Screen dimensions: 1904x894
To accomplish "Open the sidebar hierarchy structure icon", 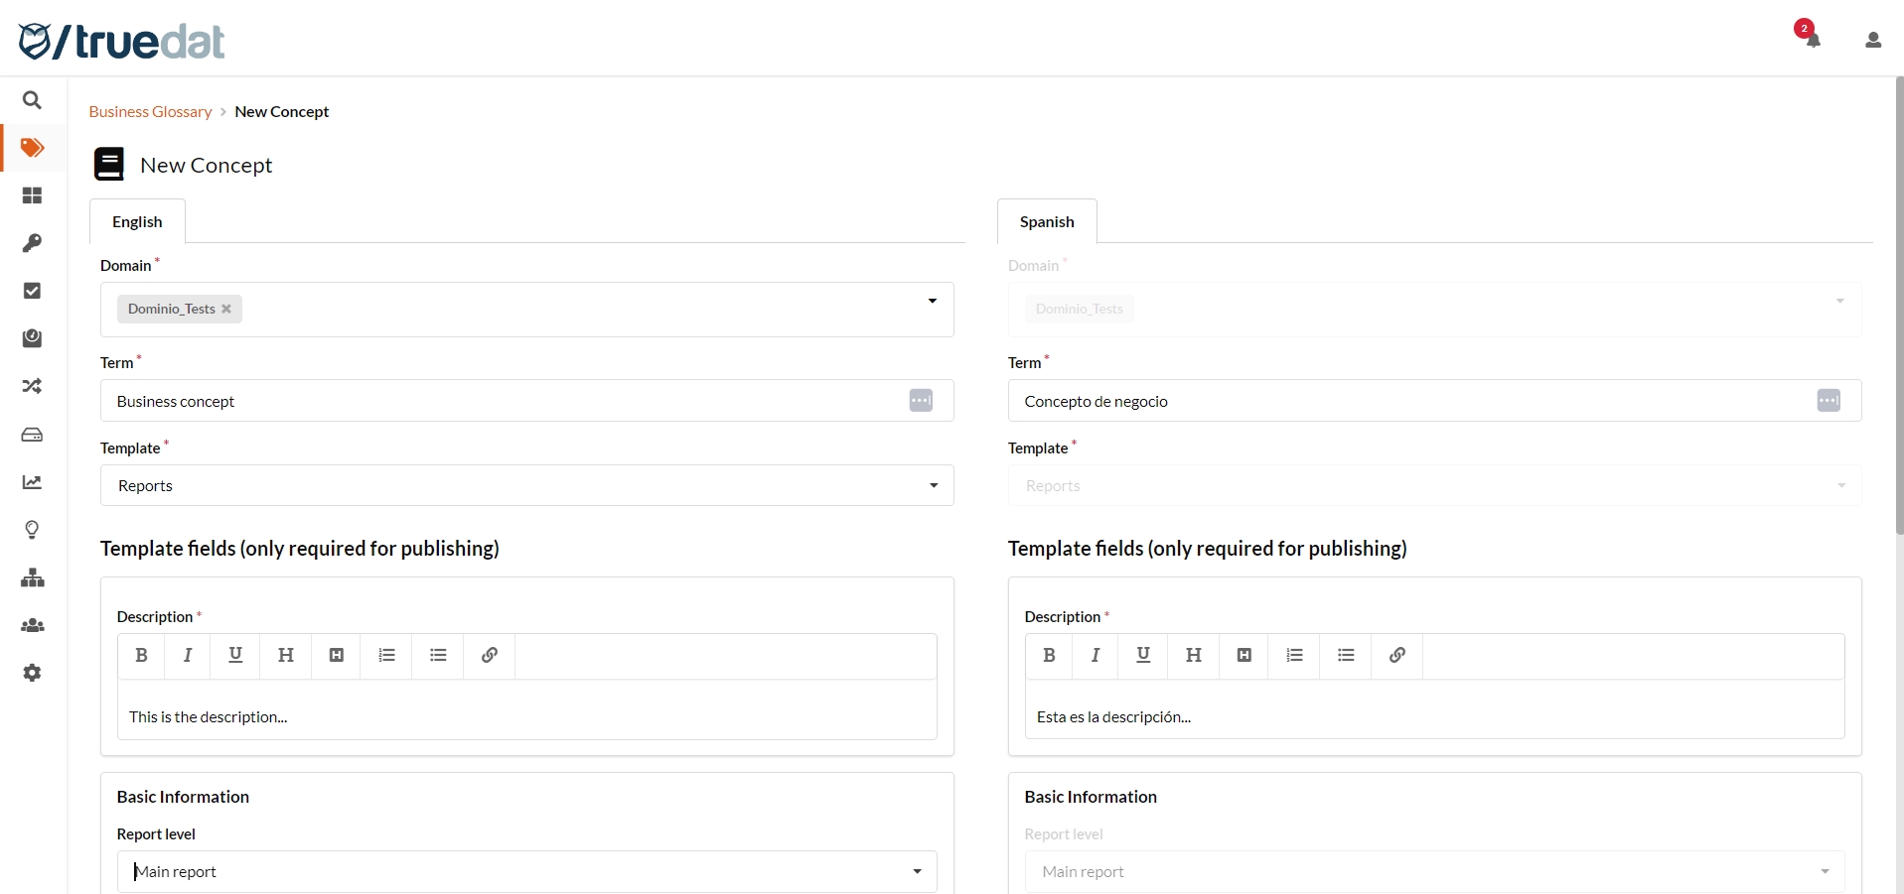I will pyautogui.click(x=32, y=577).
